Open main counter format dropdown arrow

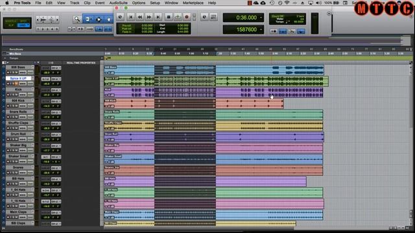261,17
